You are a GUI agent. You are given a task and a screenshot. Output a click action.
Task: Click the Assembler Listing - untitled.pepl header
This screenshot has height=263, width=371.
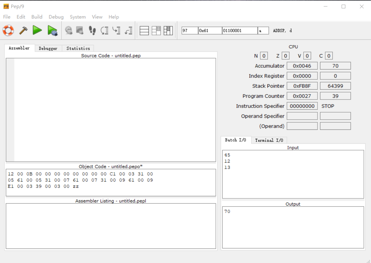pos(111,201)
